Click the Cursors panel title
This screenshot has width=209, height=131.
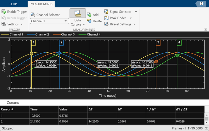pyautogui.click(x=13, y=103)
